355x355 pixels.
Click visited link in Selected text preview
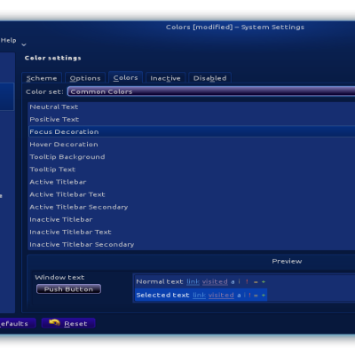221,295
